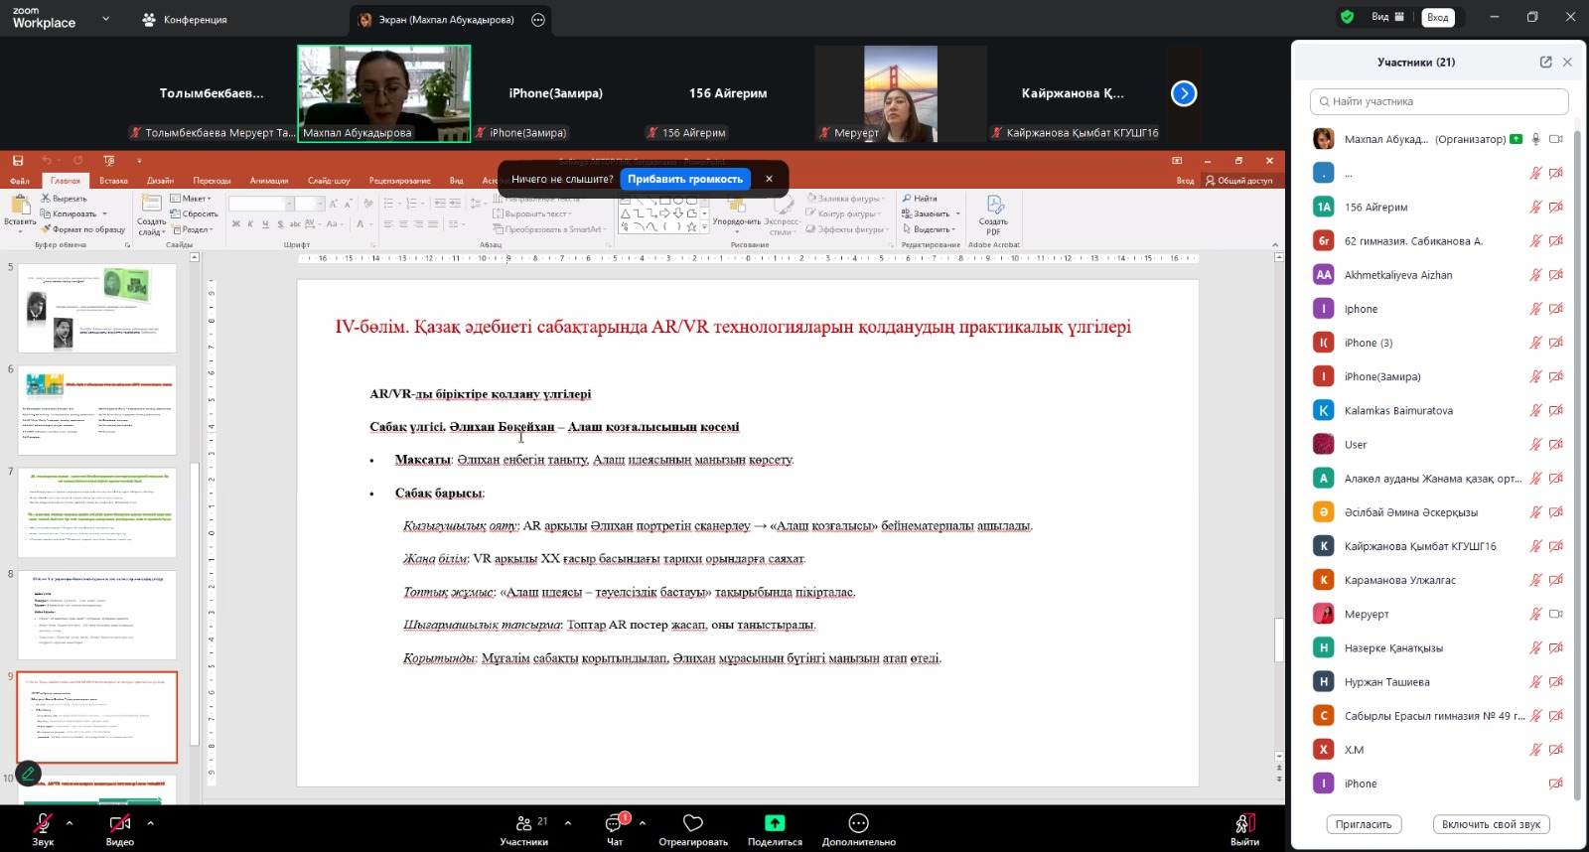
Task: Unmute microphone using Звук button
Action: pos(43,823)
